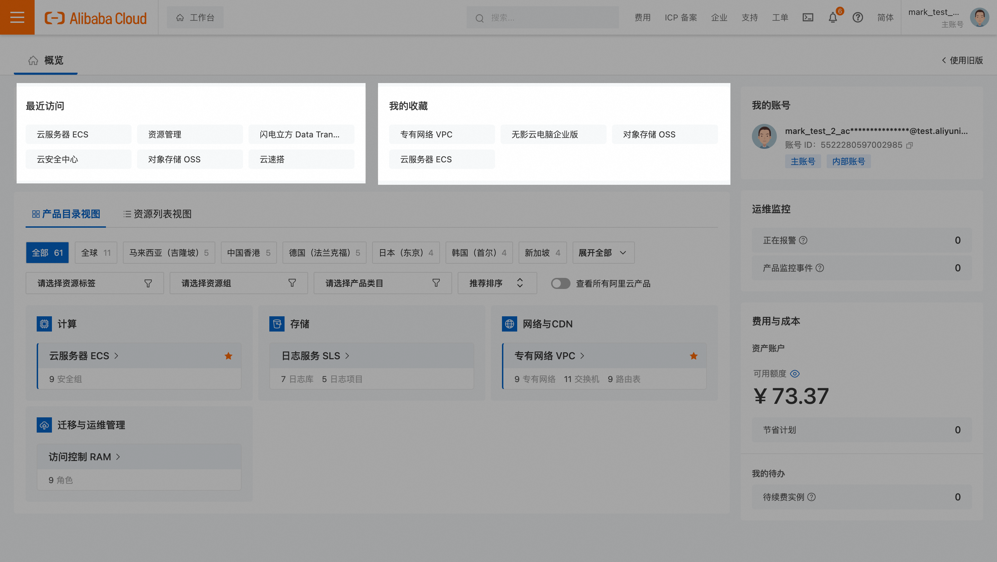Click the 迁移与运维管理 cloud icon
Image resolution: width=997 pixels, height=562 pixels.
pyautogui.click(x=44, y=425)
